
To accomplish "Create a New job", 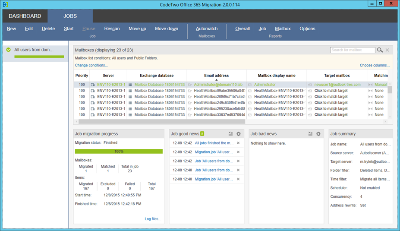I will coord(12,28).
